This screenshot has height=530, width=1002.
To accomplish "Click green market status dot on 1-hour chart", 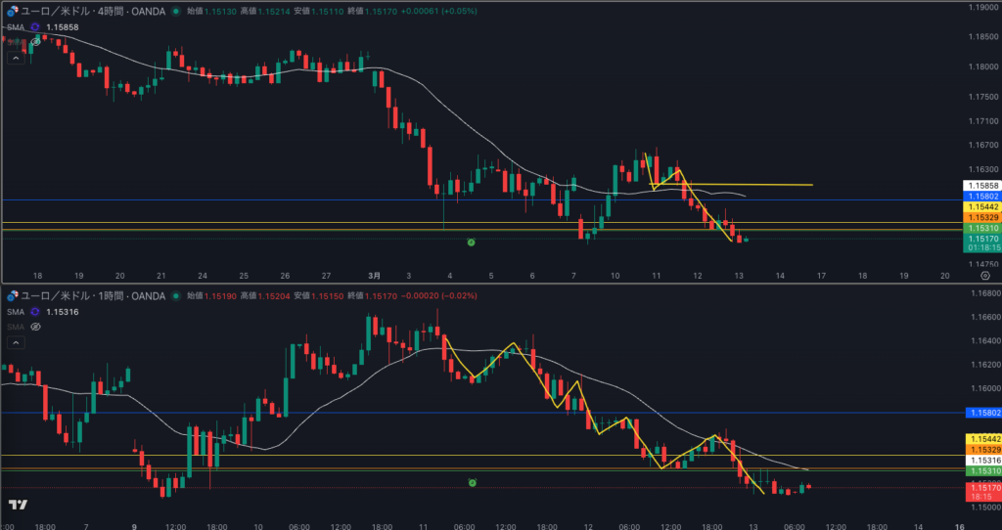I will click(x=175, y=295).
